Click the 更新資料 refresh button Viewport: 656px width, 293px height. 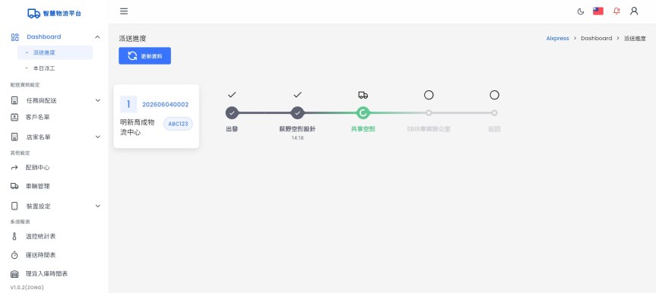144,55
